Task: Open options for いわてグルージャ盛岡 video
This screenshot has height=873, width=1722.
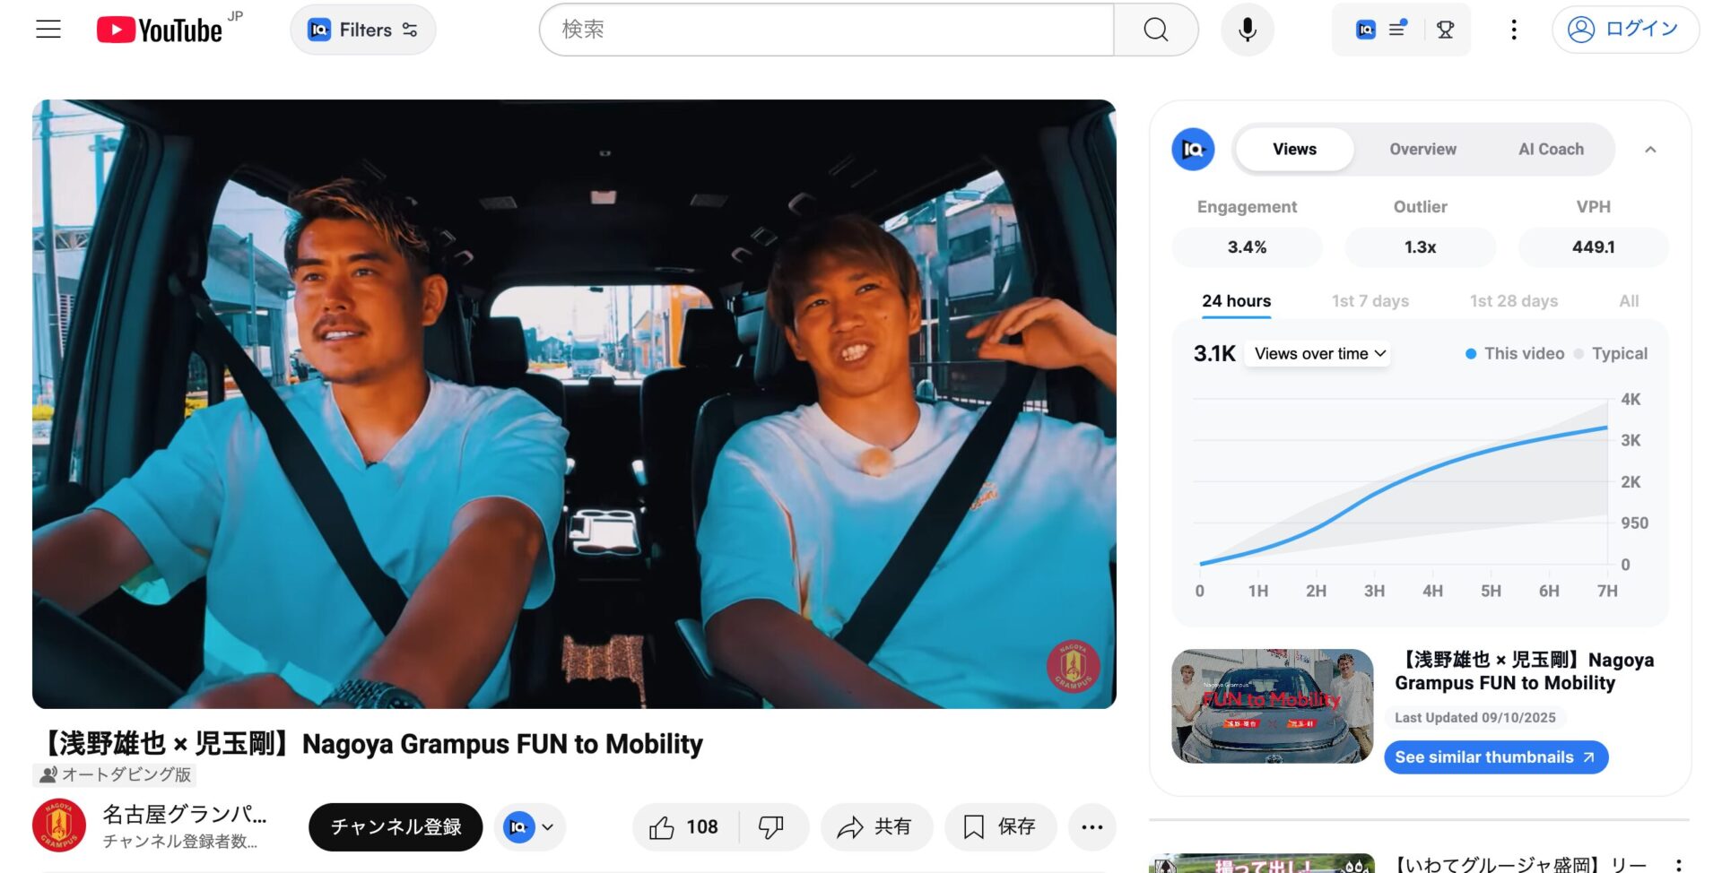Action: pos(1678,866)
